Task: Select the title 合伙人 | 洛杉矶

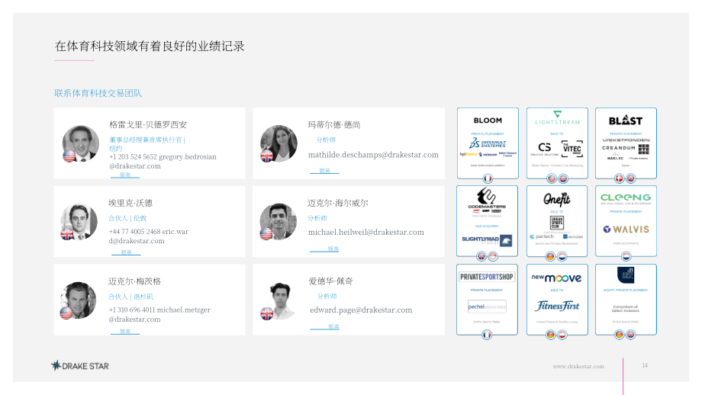Action: click(130, 296)
